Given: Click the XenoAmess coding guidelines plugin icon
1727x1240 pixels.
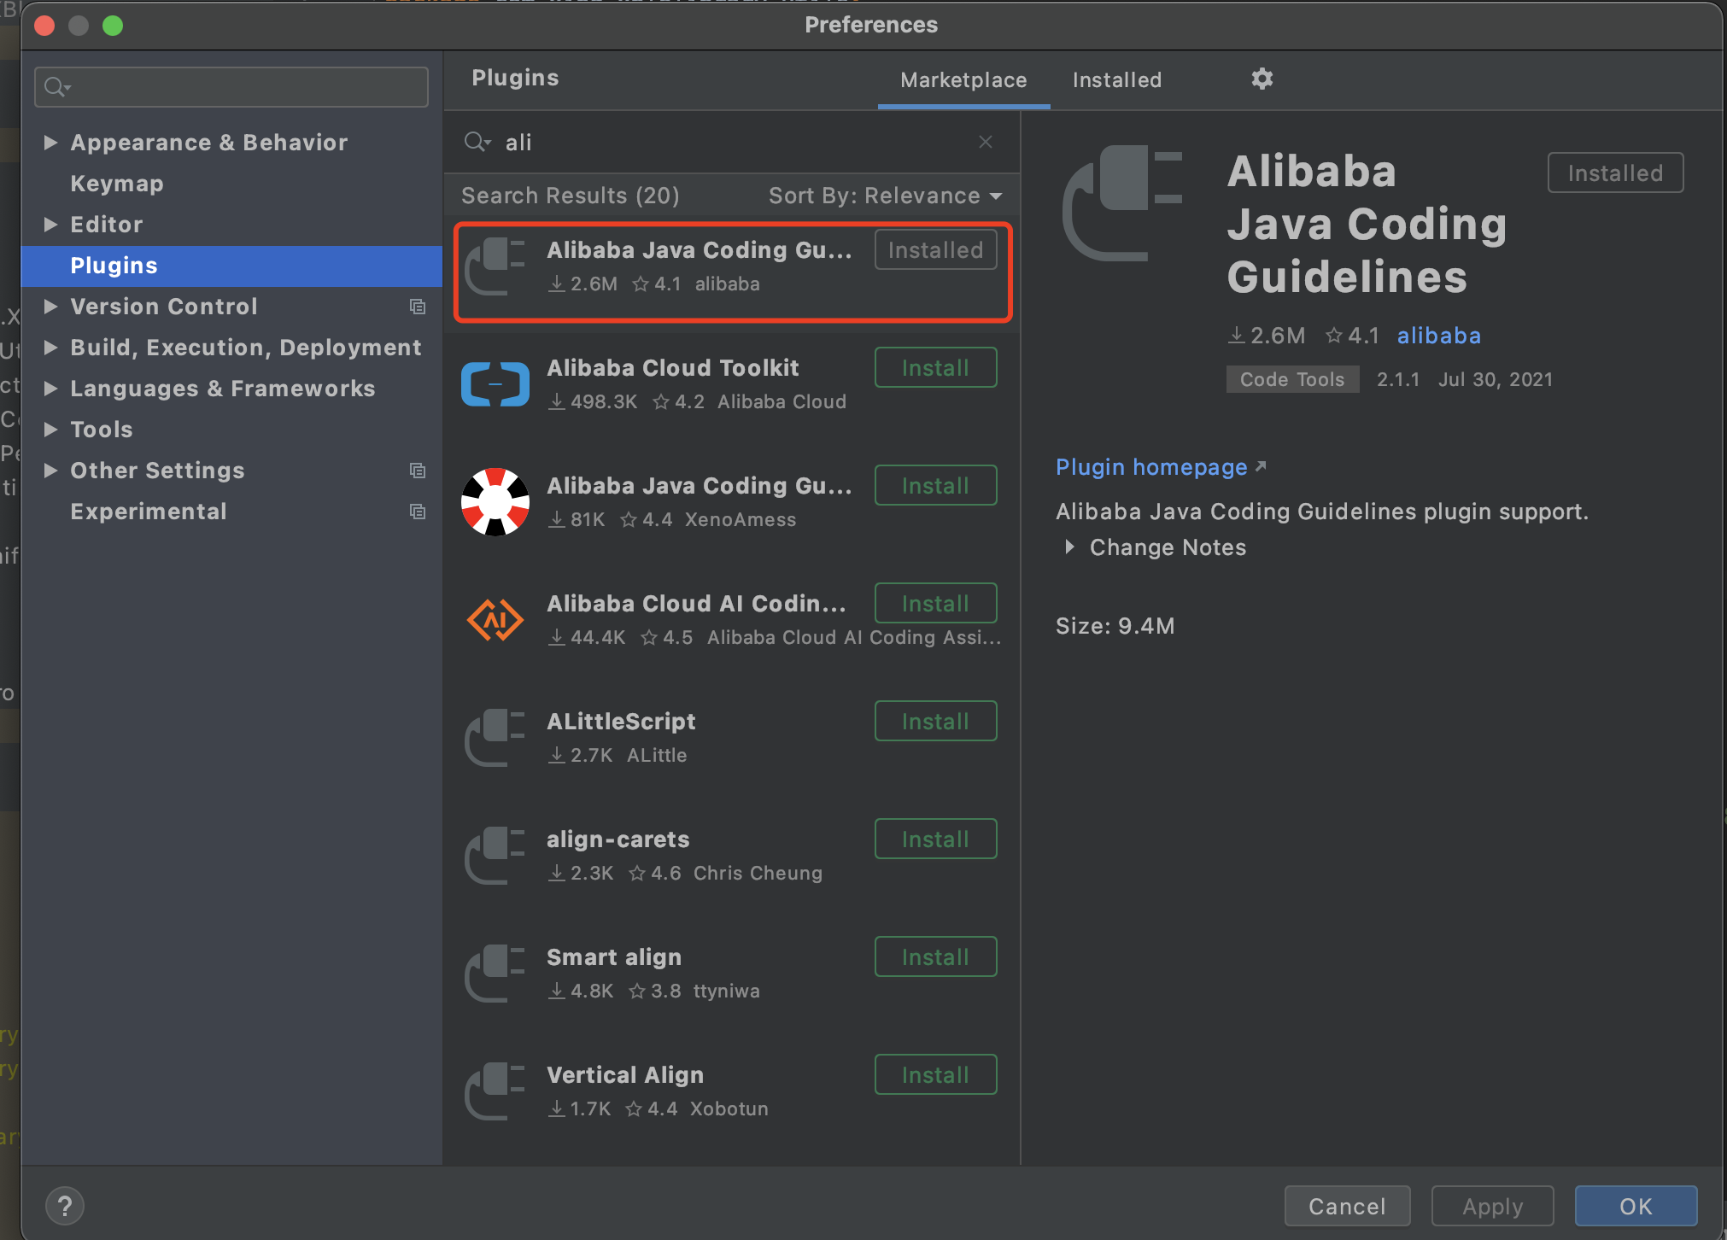Looking at the screenshot, I should 495,502.
